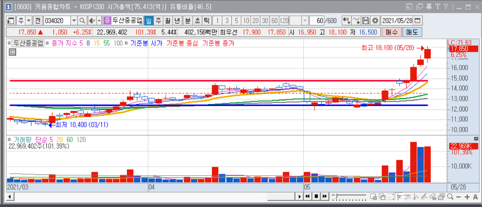This screenshot has height=207, width=482.
Task: Select the 30 interval tab
Action: pos(265,21)
